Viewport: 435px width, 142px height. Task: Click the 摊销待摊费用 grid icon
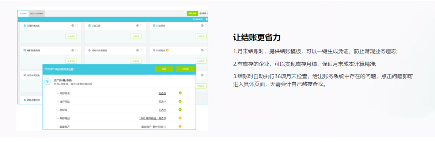(x=25, y=51)
